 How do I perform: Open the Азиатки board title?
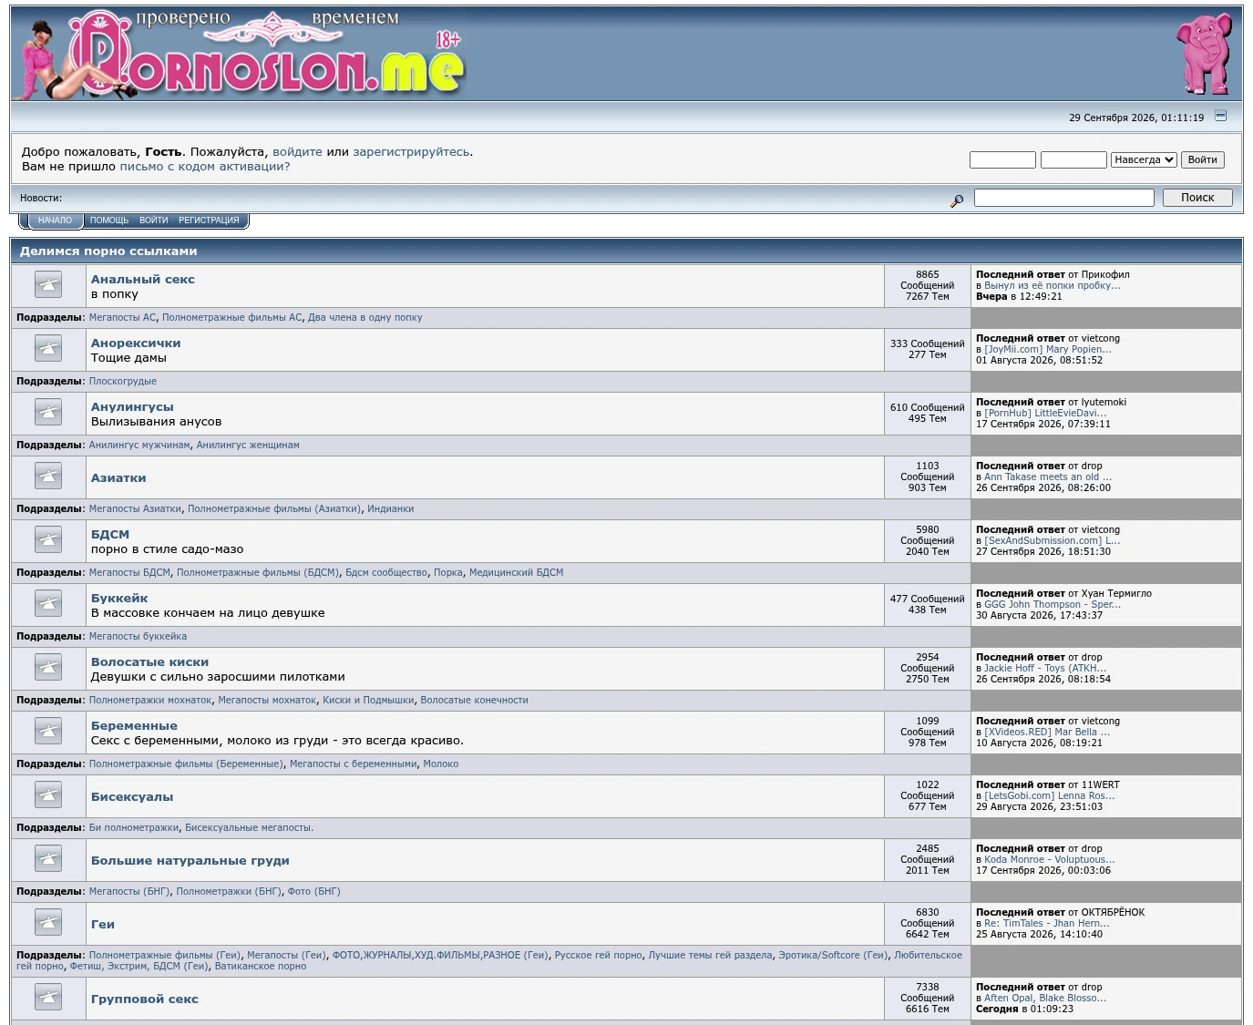click(x=118, y=478)
